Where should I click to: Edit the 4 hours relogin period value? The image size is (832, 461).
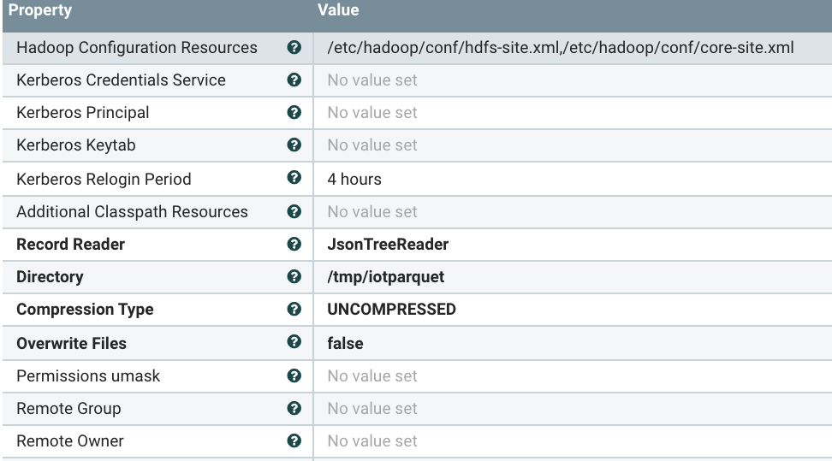point(354,179)
